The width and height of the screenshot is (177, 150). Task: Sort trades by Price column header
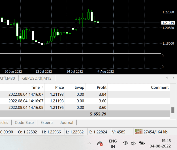[59, 87]
